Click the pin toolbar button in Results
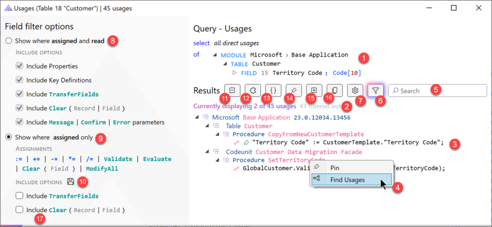This screenshot has width=492, height=227. tap(294, 91)
